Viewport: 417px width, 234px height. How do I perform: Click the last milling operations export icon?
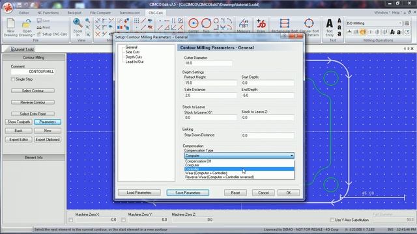coord(407,32)
